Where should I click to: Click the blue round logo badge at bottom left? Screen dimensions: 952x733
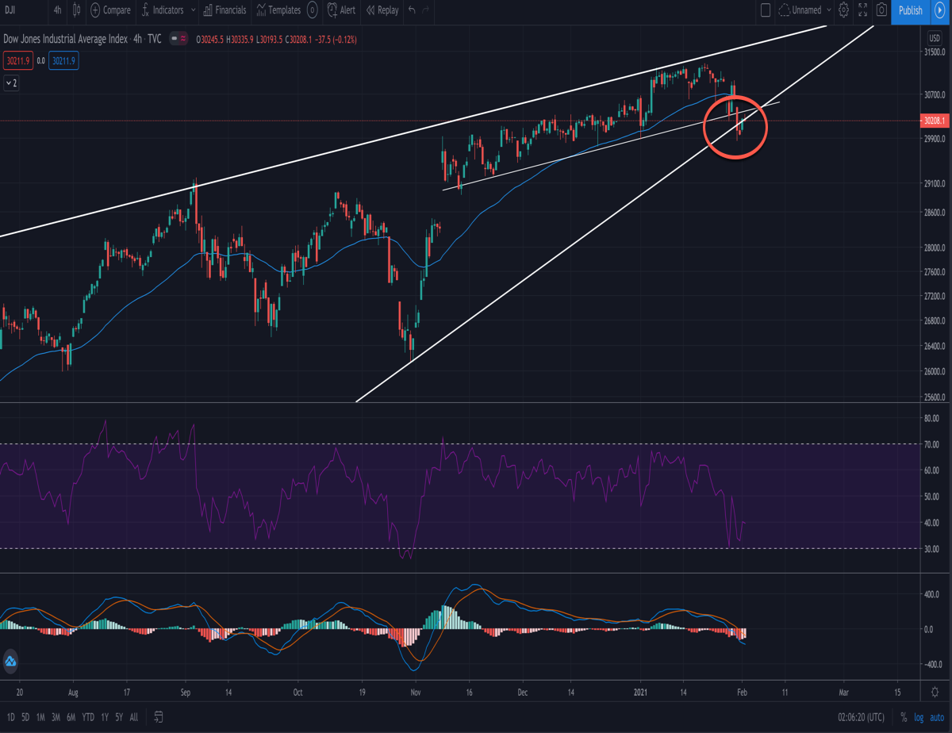coord(11,661)
